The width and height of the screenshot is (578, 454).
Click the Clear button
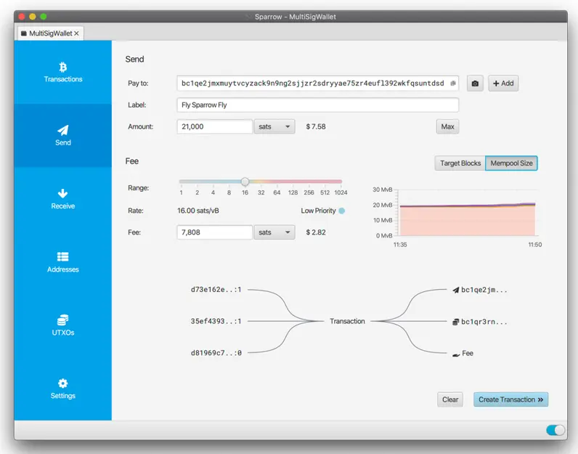click(x=450, y=400)
